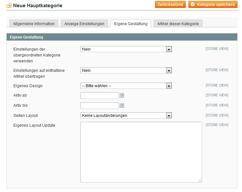Click the folder icon beside Neue Hauptkategorie
The image size is (242, 192).
9,6
